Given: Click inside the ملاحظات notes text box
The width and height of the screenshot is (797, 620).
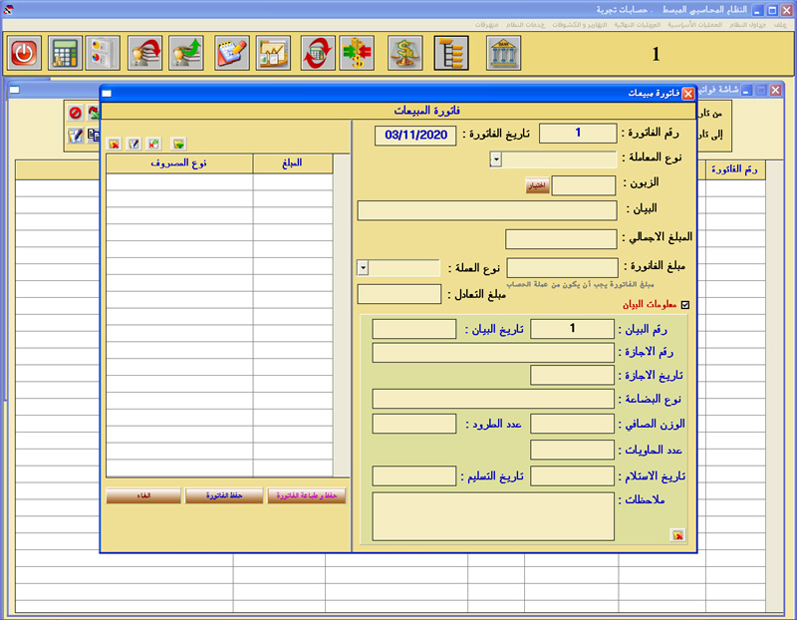Looking at the screenshot, I should point(493,515).
